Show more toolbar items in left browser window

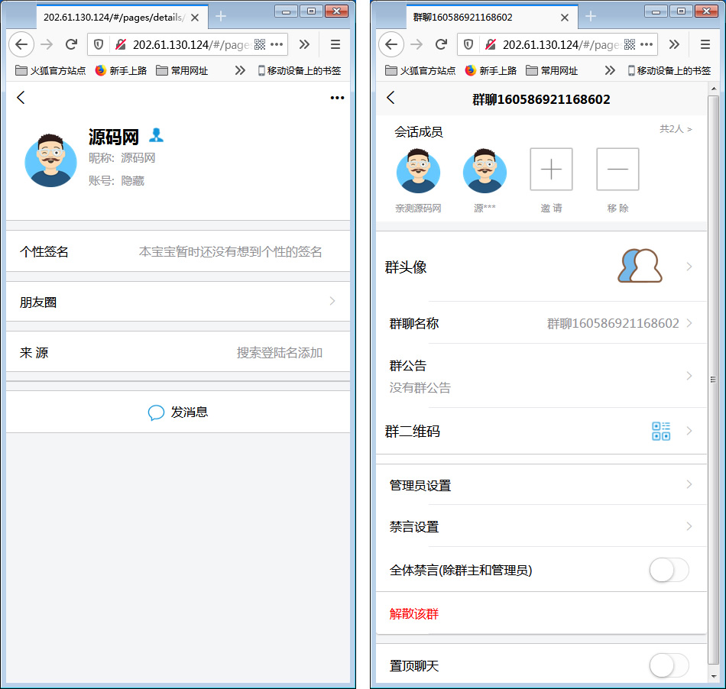point(304,44)
